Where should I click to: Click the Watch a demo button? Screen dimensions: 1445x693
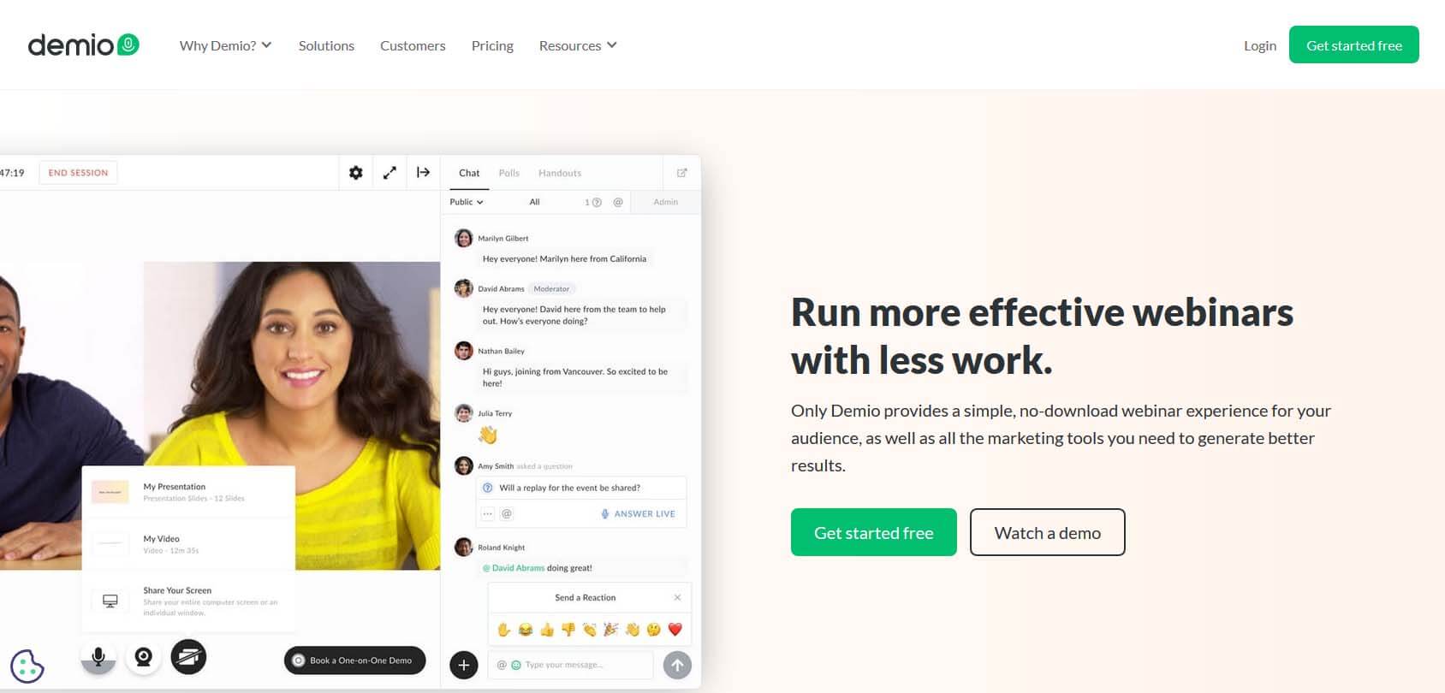(1047, 532)
